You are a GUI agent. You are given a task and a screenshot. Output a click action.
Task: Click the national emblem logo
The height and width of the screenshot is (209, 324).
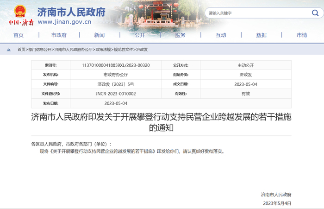point(20,11)
